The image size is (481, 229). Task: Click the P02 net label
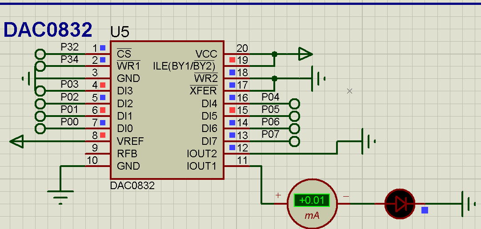pos(70,97)
